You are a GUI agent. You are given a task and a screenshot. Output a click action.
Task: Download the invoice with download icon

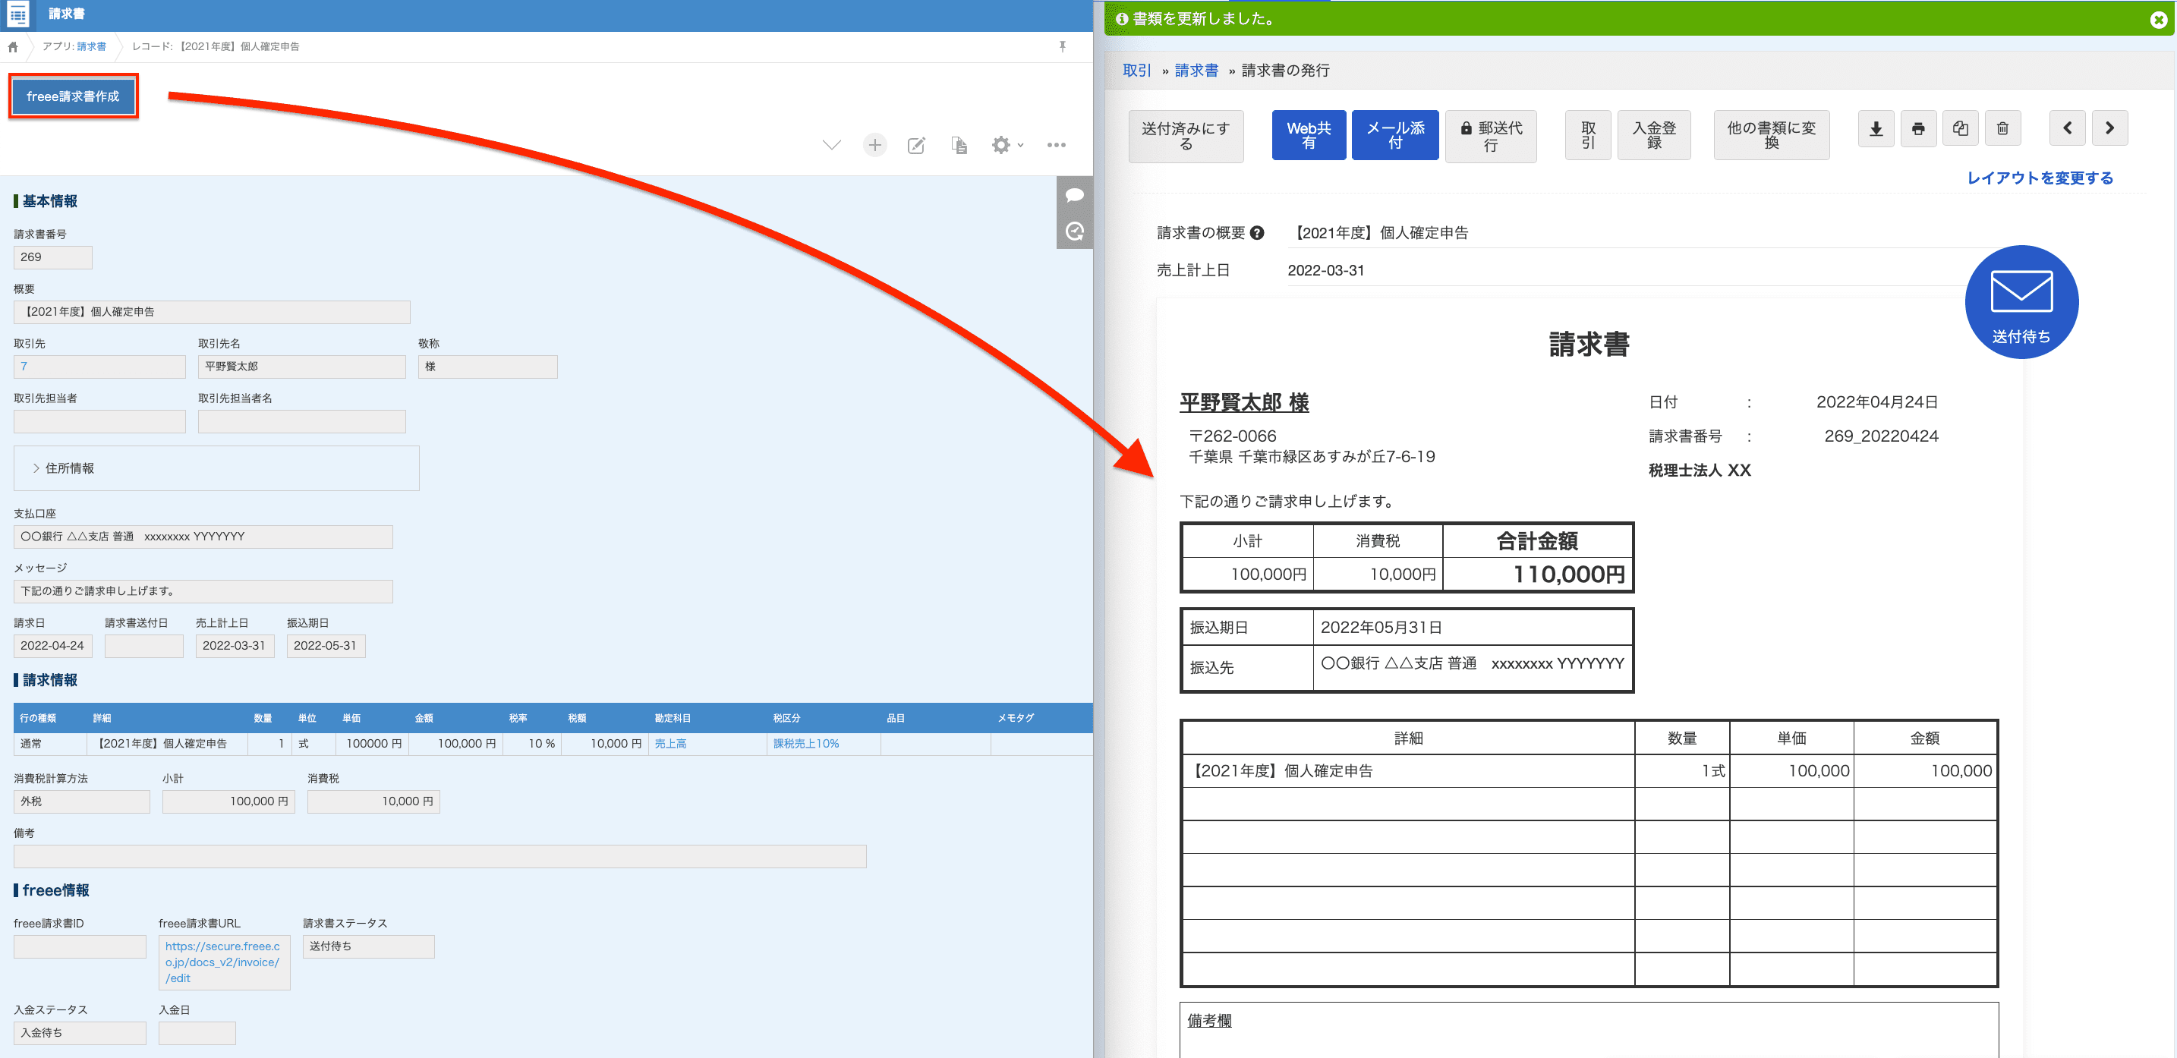pos(1876,128)
